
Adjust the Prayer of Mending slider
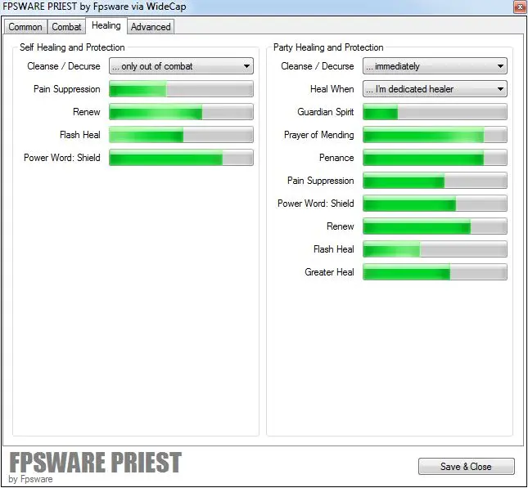pos(435,135)
